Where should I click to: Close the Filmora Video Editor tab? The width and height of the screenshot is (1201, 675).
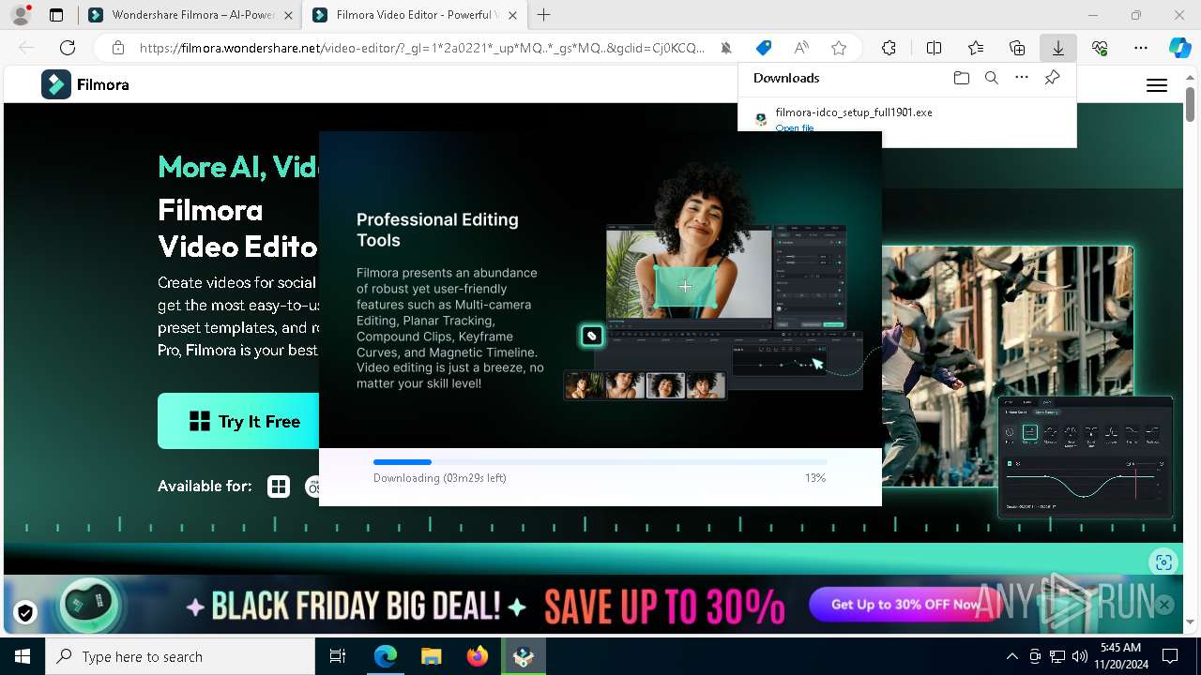point(512,15)
